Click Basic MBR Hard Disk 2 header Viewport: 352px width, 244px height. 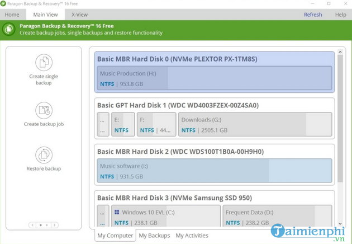(x=180, y=152)
